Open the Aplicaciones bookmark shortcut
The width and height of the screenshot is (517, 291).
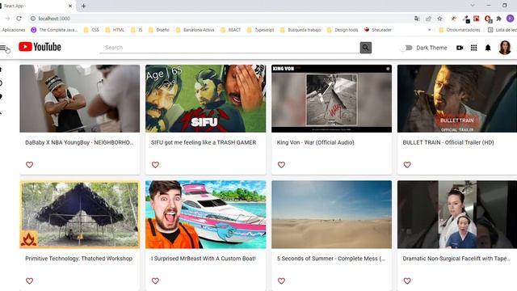pos(13,30)
